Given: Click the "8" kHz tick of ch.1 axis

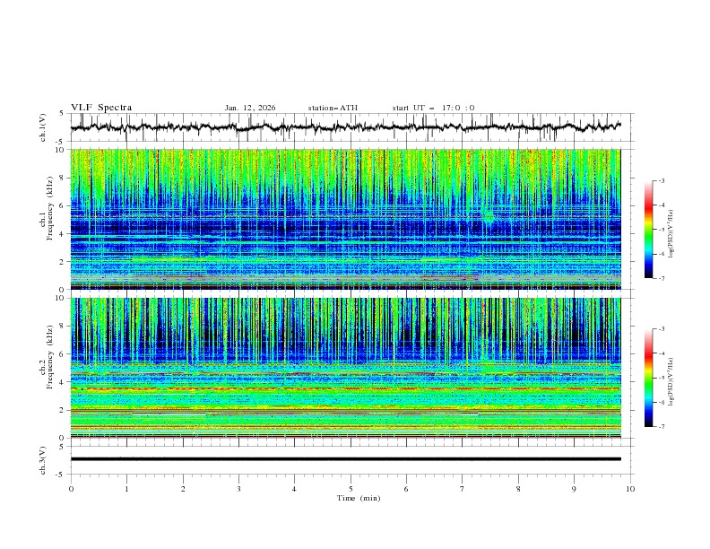Looking at the screenshot, I should 64,178.
